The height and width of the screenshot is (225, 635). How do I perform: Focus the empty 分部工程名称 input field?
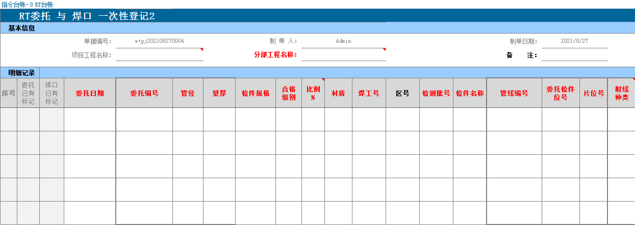(343, 55)
